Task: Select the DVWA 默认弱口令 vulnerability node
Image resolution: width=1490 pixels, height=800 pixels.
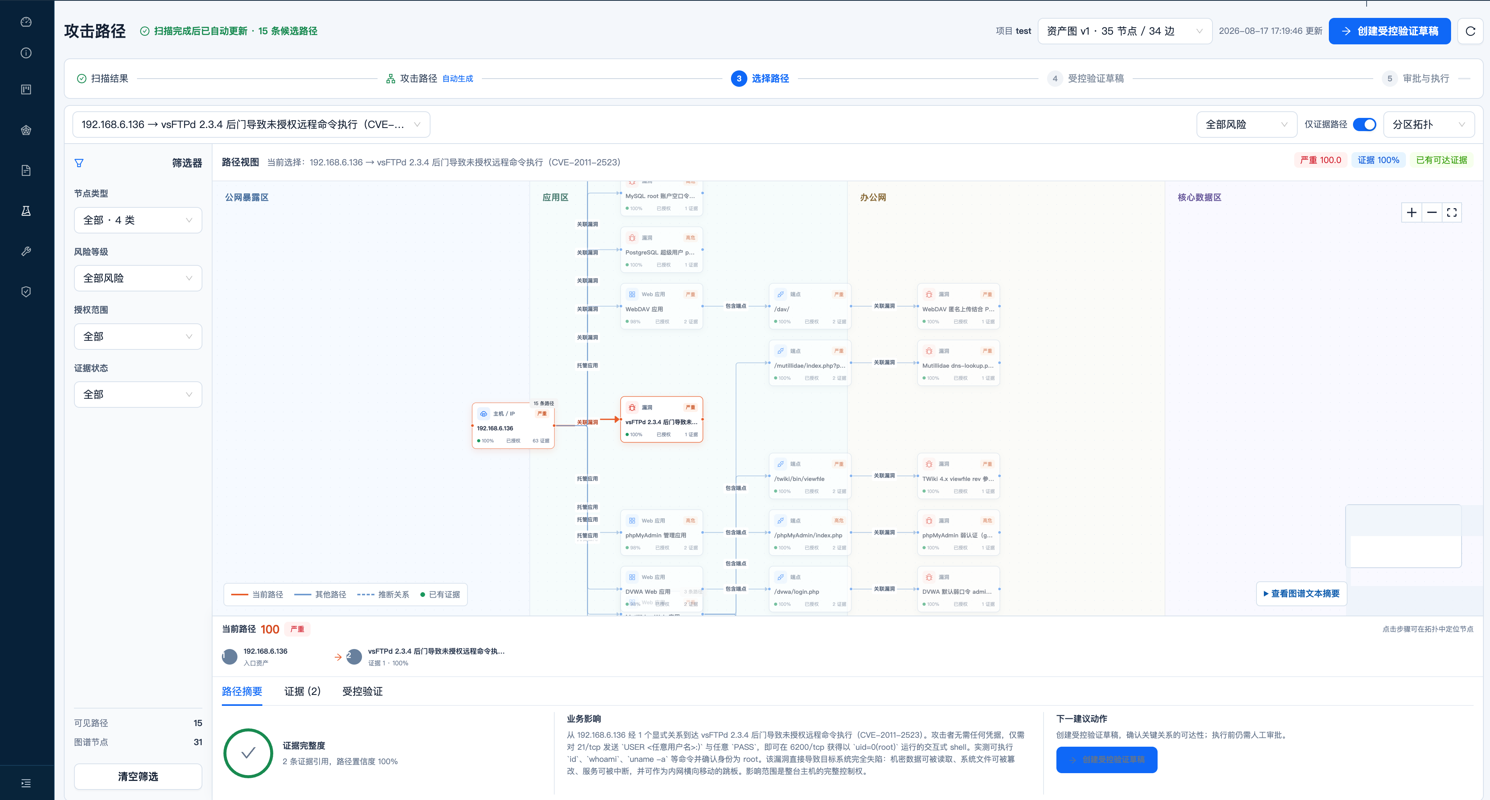Action: 958,589
